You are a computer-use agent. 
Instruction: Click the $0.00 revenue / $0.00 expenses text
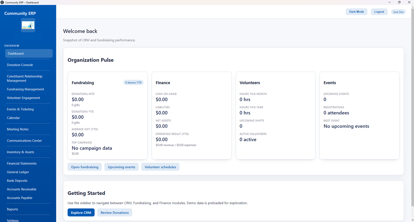pyautogui.click(x=176, y=145)
